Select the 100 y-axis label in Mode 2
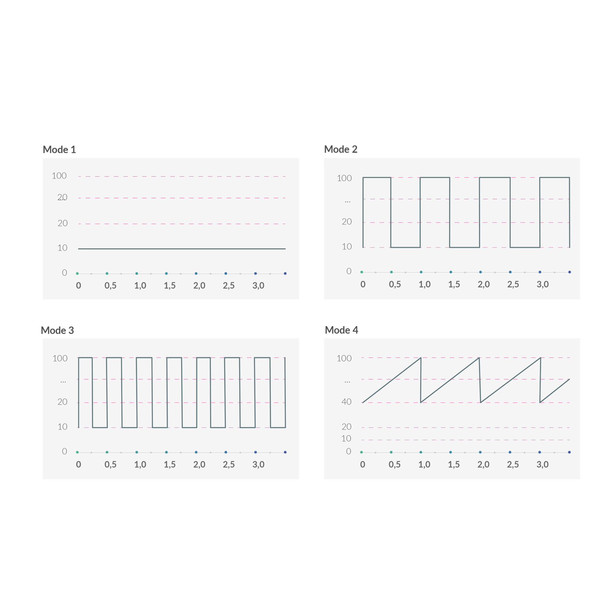The height and width of the screenshot is (616, 616). [344, 178]
